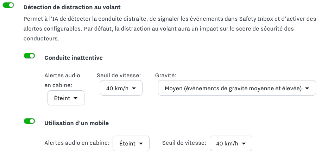Click the caret arrow in the Gravité dropdown

[307, 89]
